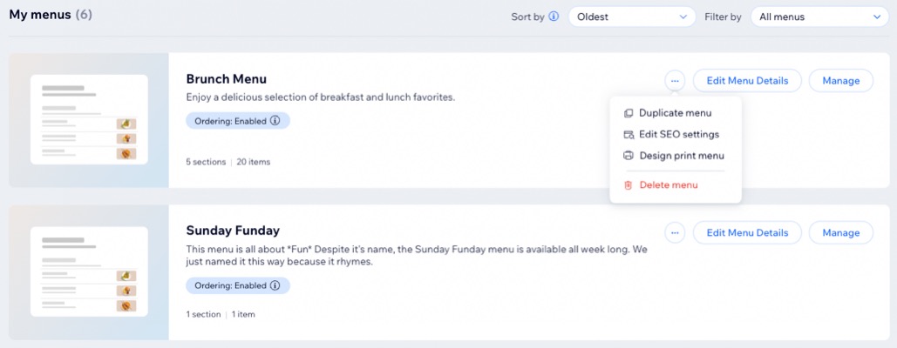897x348 pixels.
Task: Click Manage button for Sunday Funday
Action: (x=841, y=233)
